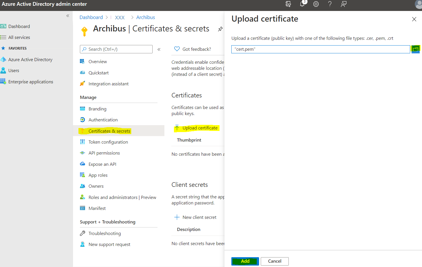The image size is (422, 267).
Task: Open the Archibus breadcrumb link
Action: [x=145, y=17]
